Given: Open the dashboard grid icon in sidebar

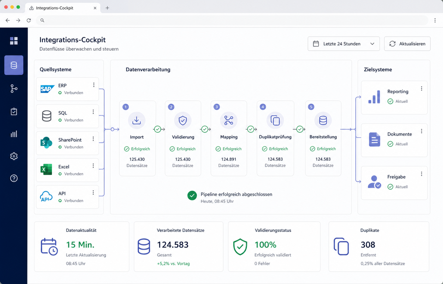Looking at the screenshot, I should tap(14, 41).
